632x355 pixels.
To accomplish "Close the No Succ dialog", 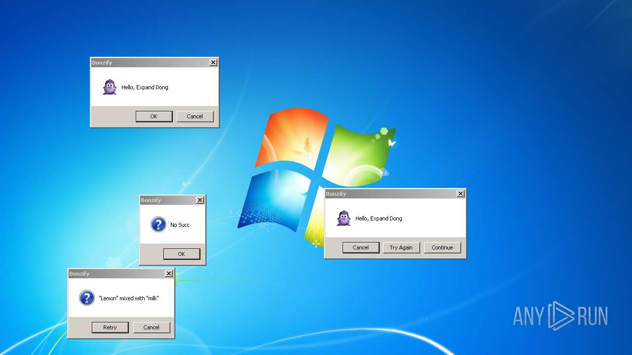I will 200,200.
